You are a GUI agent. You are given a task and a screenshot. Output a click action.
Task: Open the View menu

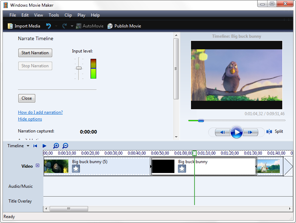[x=38, y=15]
